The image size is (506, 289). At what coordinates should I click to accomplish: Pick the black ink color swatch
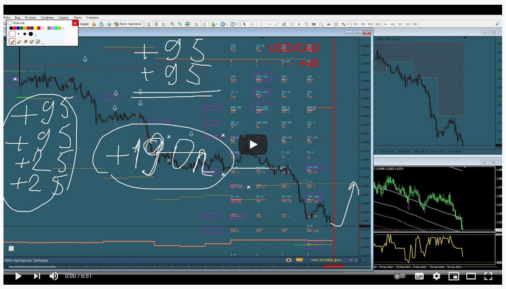click(x=11, y=28)
